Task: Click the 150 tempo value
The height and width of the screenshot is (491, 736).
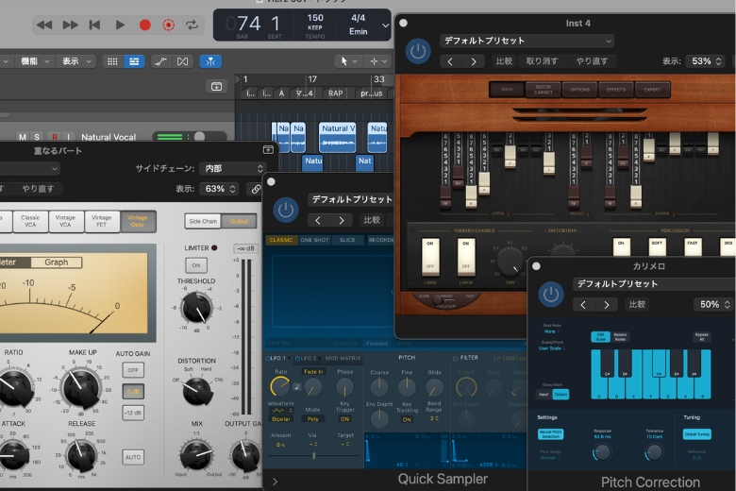Action: pos(315,18)
